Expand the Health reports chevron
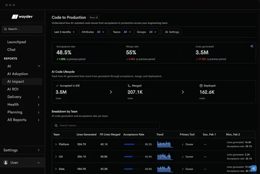Viewport: 260px width, 174px height. 39,105
